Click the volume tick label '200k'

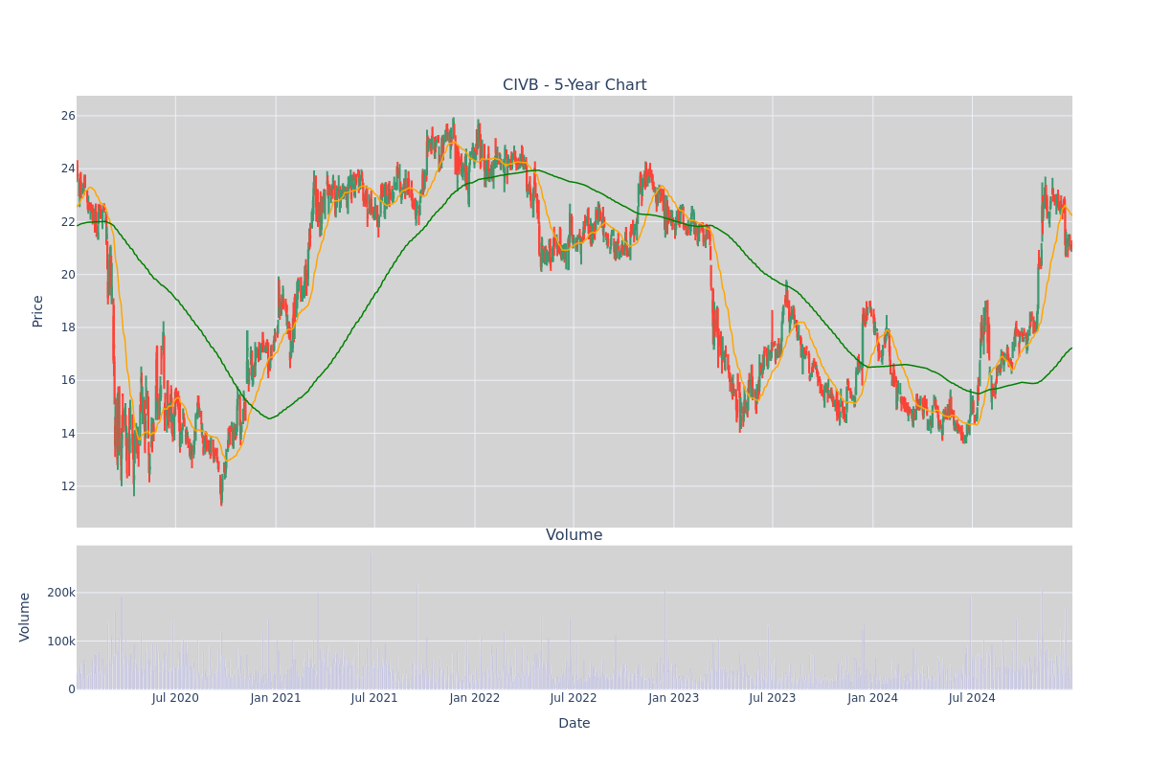61,593
